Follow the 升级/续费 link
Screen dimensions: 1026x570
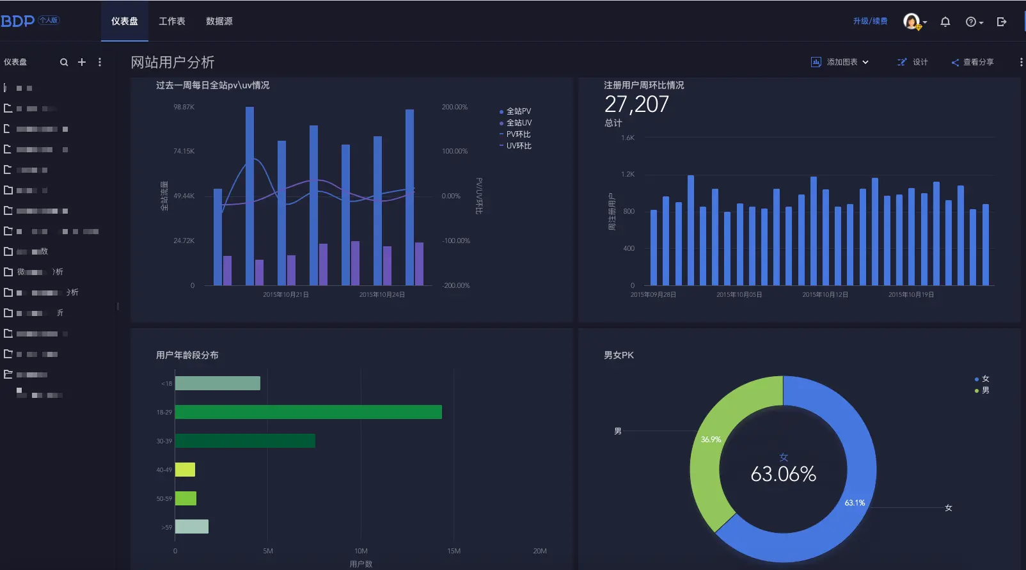point(870,21)
